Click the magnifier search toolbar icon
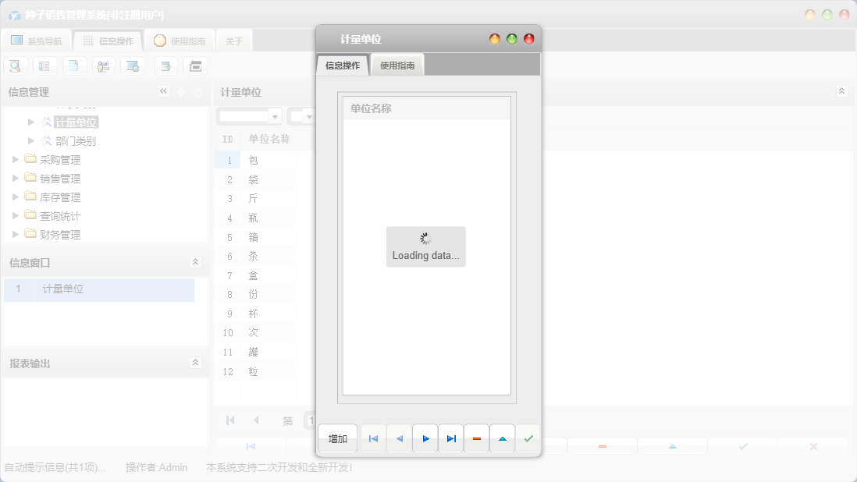The height and width of the screenshot is (482, 857). pos(15,66)
